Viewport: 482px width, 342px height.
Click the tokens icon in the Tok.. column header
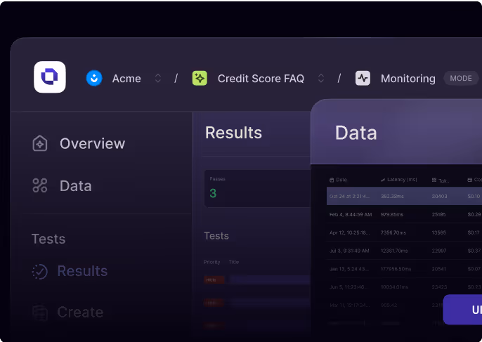point(434,180)
